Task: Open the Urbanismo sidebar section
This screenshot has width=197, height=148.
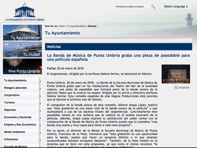Action: tap(12, 140)
